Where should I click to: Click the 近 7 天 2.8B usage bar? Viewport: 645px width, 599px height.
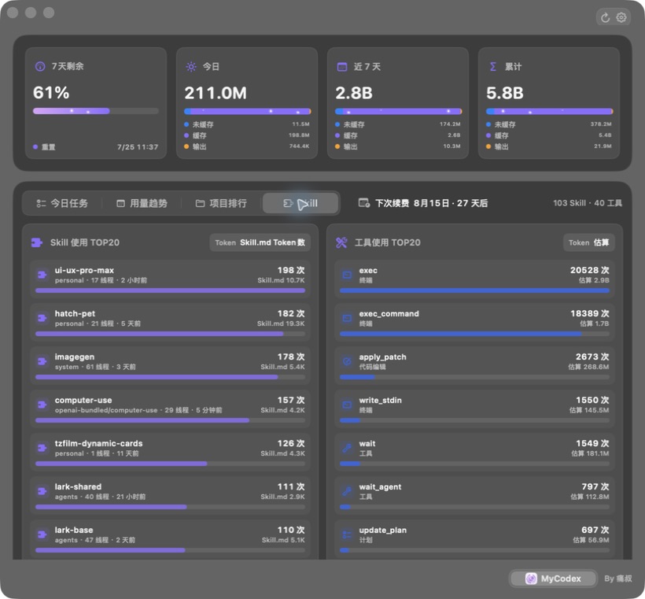click(x=398, y=111)
